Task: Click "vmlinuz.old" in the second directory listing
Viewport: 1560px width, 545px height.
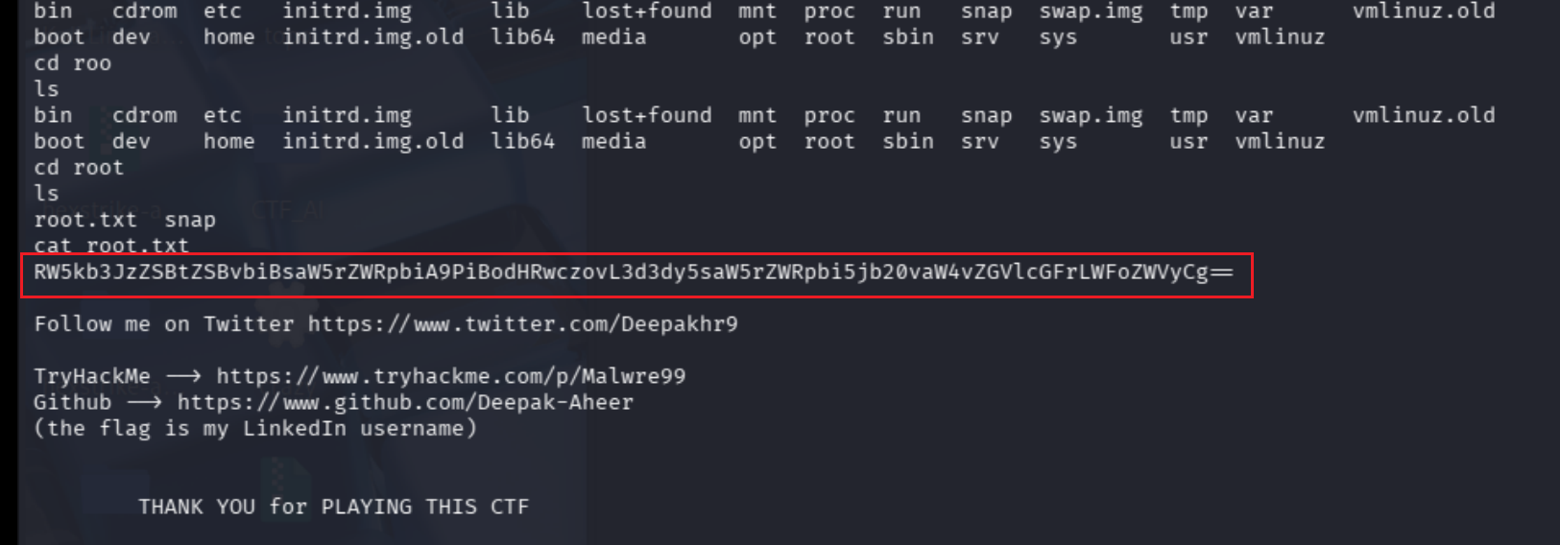Action: [1424, 115]
